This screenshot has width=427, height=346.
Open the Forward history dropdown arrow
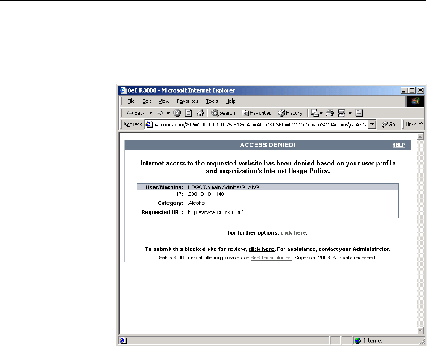[168, 113]
